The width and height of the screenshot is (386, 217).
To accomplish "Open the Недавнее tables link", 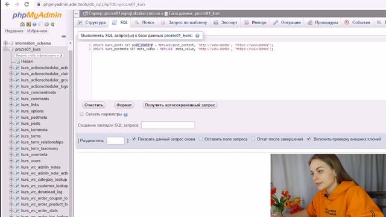I will coord(14,31).
